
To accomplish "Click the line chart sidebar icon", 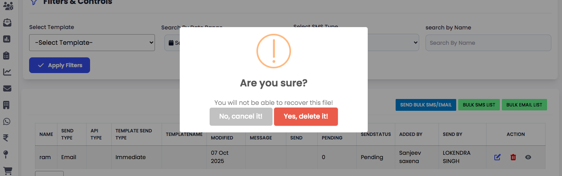I will tap(7, 72).
